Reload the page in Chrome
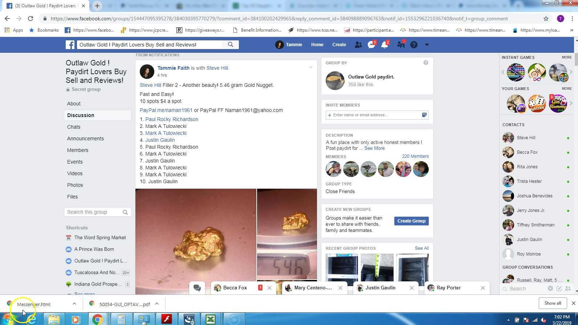 [x=30, y=19]
